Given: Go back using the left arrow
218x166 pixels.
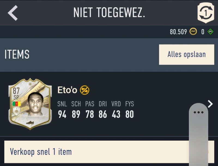Looking at the screenshot, I should click(x=13, y=13).
